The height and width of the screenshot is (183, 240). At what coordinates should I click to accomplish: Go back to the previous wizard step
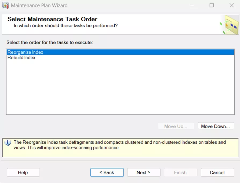[x=107, y=173]
